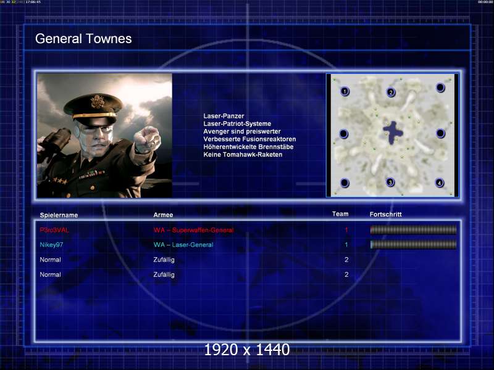Screen dimensions: 494x370
Task: Click start position marker 1 on the map
Action: pyautogui.click(x=345, y=91)
